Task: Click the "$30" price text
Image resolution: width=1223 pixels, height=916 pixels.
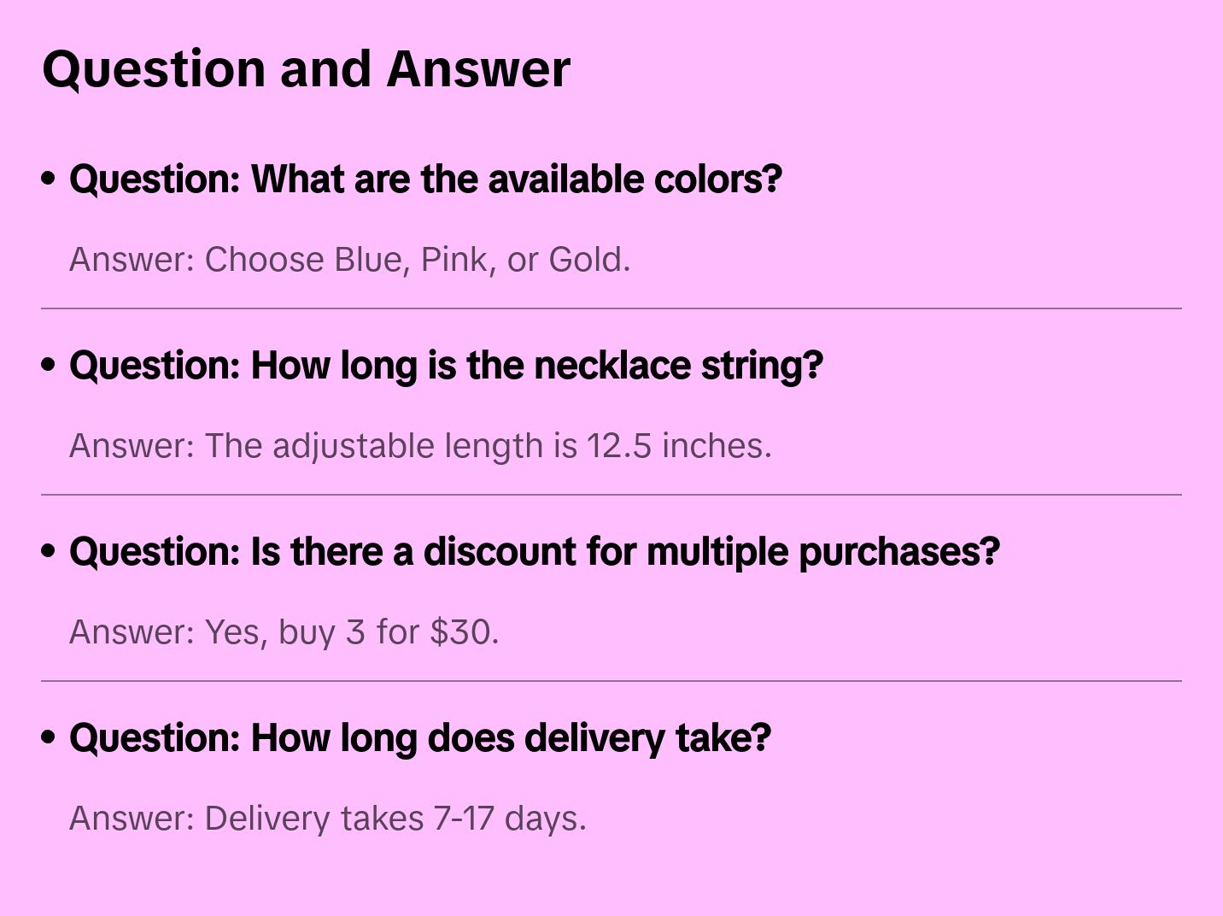Action: [x=460, y=632]
